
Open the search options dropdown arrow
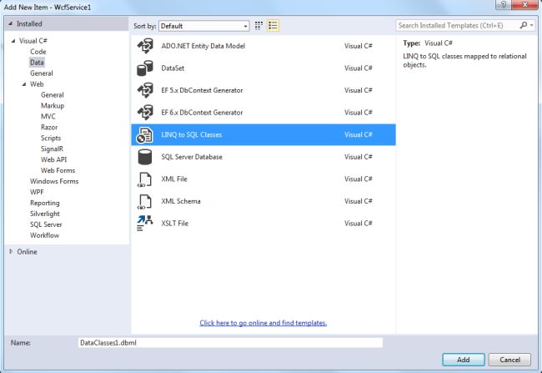(x=532, y=25)
